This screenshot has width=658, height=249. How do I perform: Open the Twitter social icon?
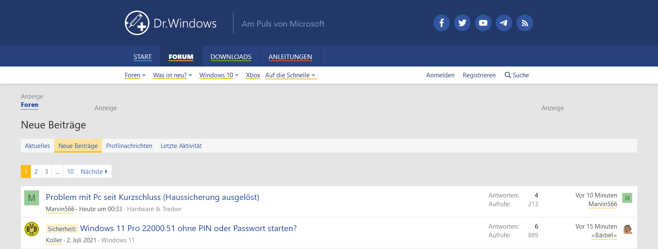point(462,23)
